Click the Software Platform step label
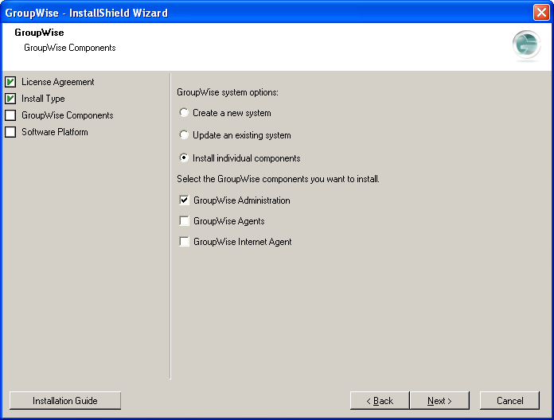554x420 pixels. 55,131
